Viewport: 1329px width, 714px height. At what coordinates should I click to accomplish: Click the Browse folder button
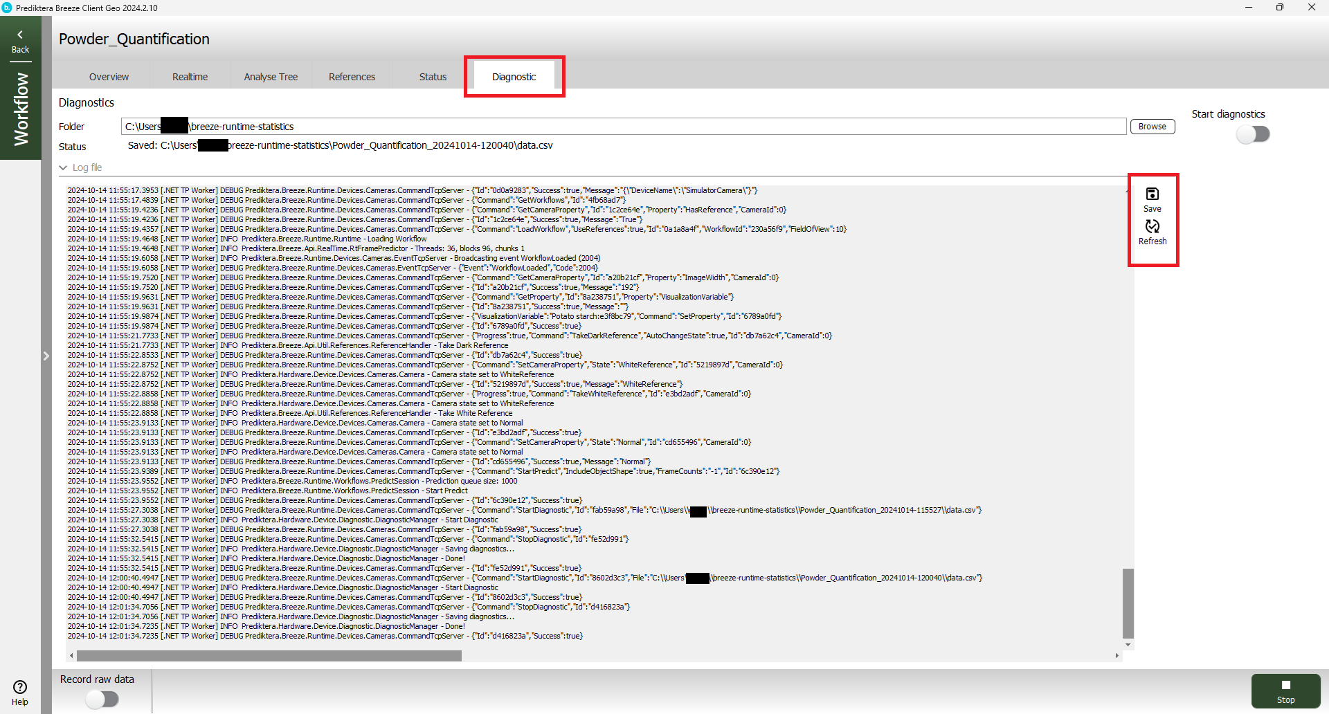coord(1152,127)
